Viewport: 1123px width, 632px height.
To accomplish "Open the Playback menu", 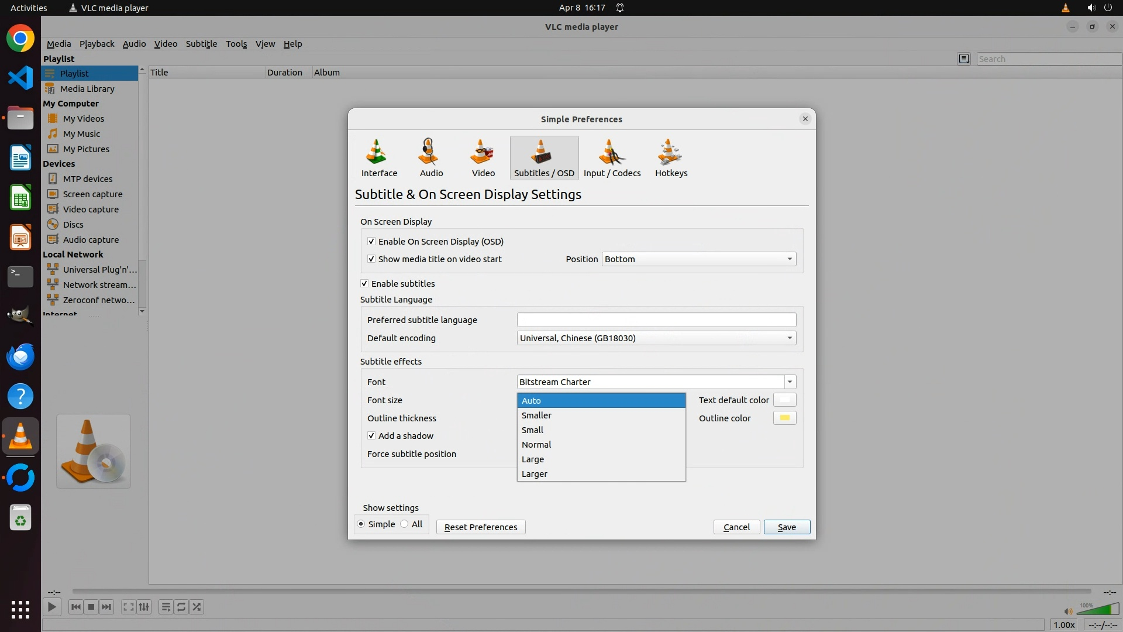I will click(x=97, y=44).
